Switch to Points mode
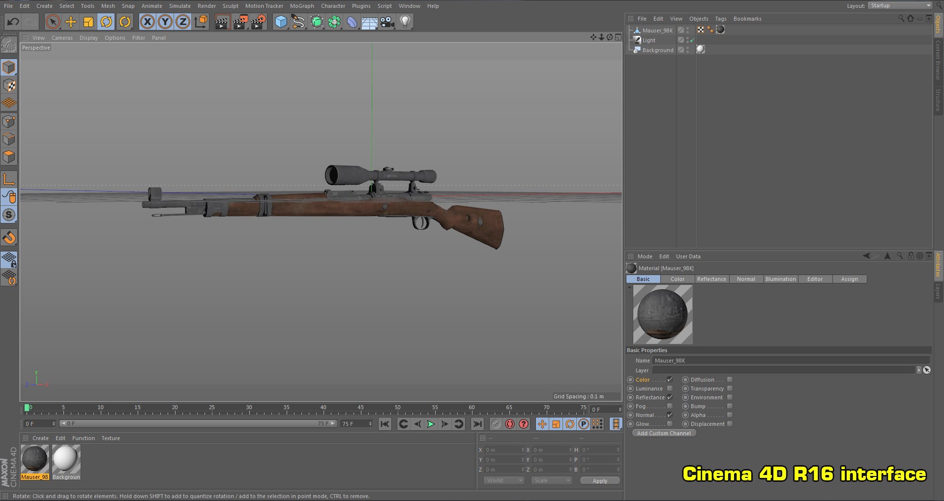The width and height of the screenshot is (944, 501). pyautogui.click(x=9, y=121)
